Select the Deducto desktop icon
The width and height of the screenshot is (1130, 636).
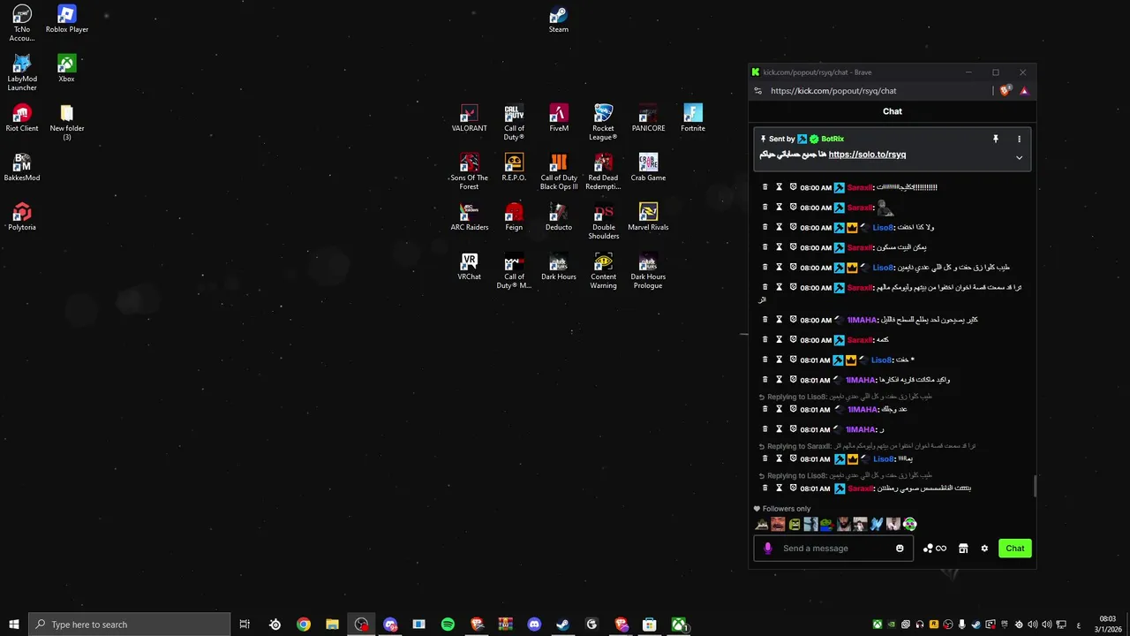(559, 217)
